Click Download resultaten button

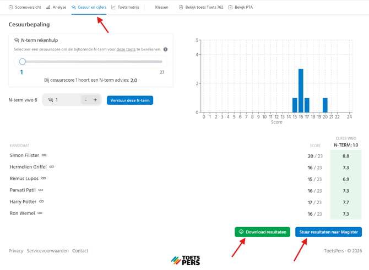pos(262,232)
